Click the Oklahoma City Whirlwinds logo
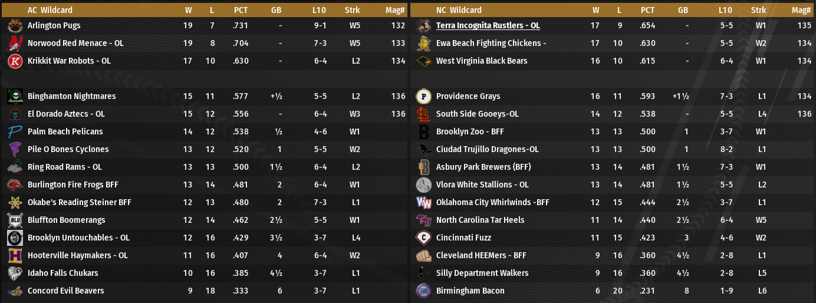 (423, 203)
